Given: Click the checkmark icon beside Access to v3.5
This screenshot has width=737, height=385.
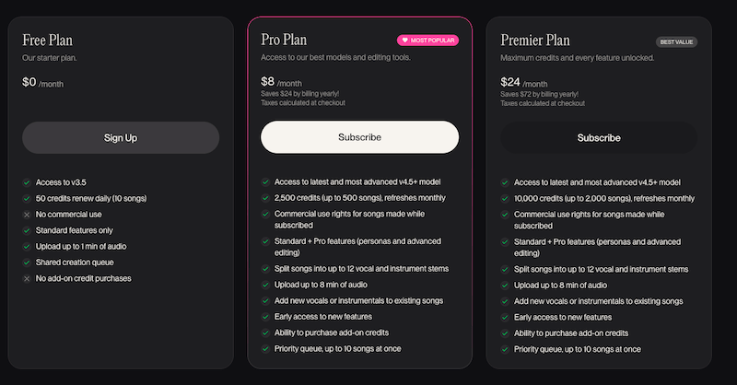Looking at the screenshot, I should click(x=27, y=182).
